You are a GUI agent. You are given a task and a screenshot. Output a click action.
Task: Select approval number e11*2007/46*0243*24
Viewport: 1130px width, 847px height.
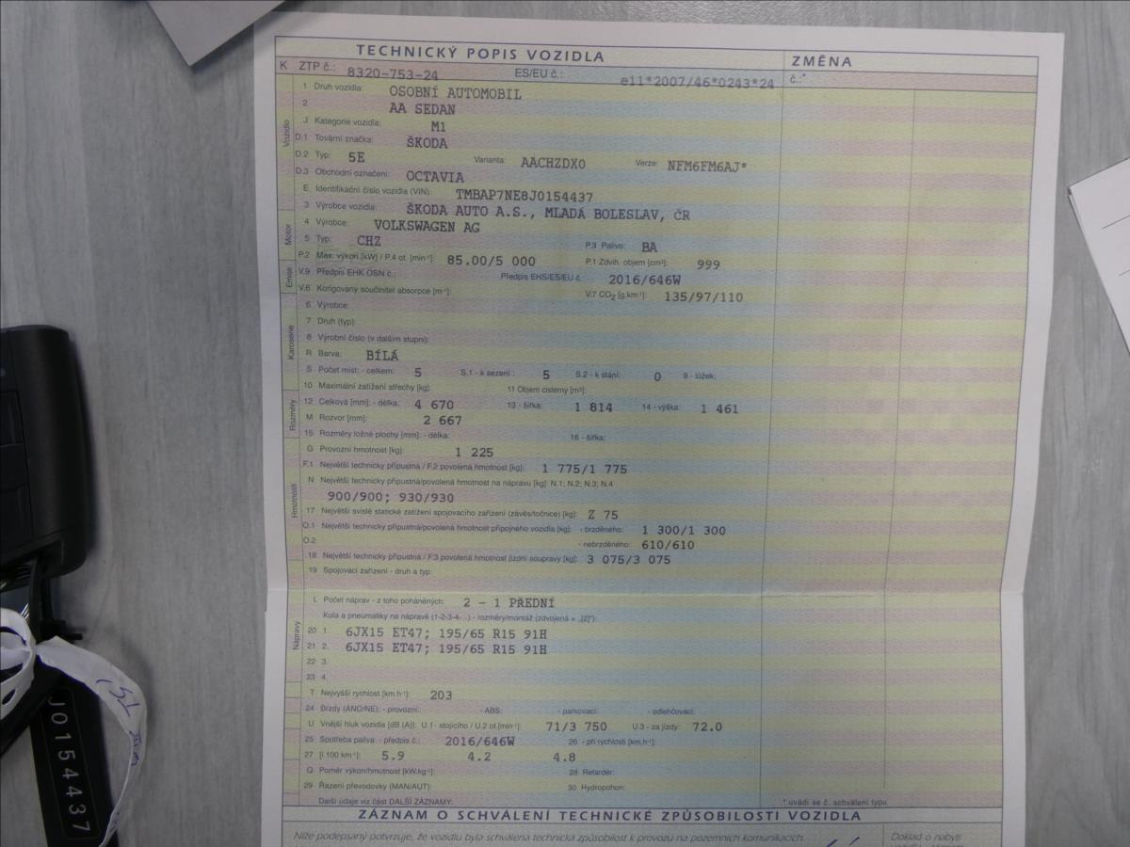(x=697, y=83)
